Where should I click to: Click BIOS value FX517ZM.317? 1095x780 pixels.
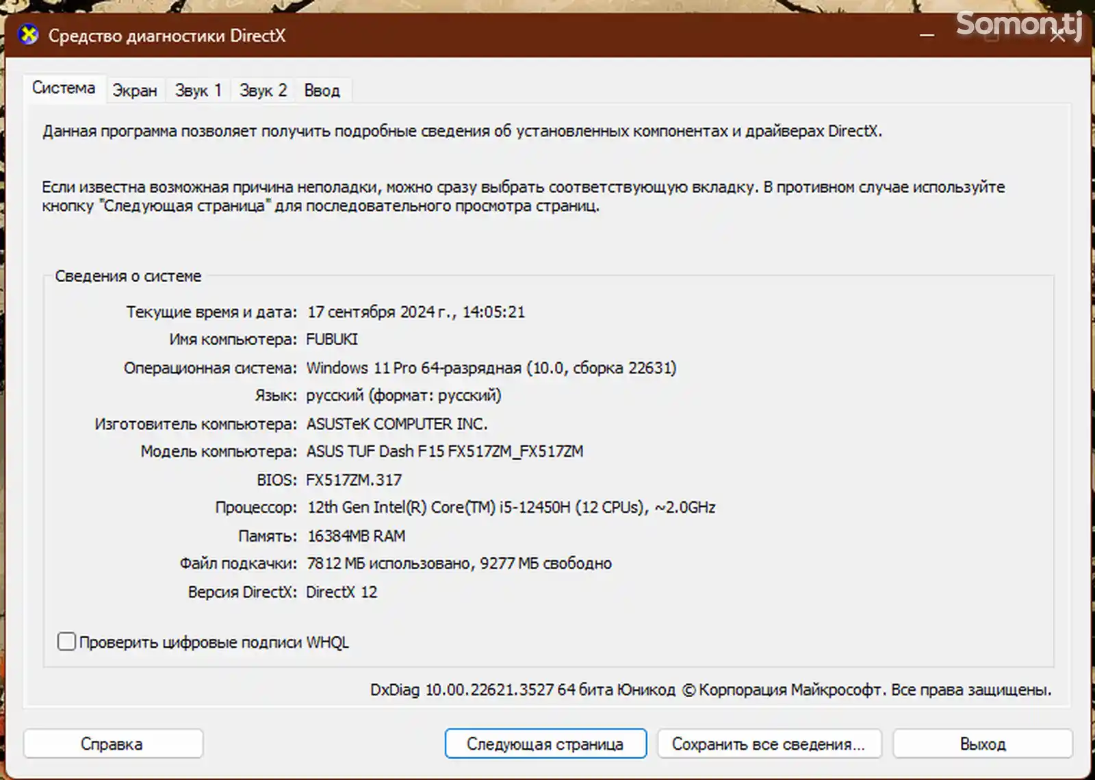(x=354, y=480)
